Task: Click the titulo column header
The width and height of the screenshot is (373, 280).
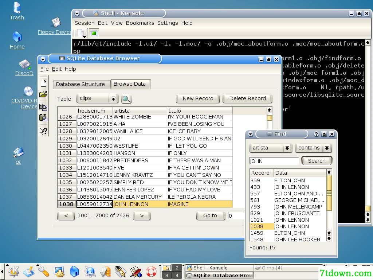Action: coord(200,111)
